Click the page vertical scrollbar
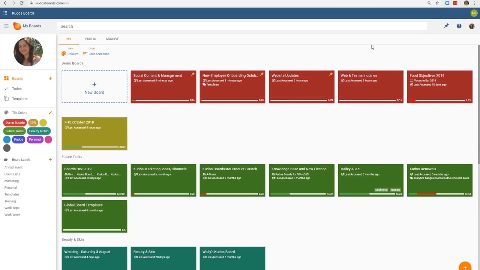The width and height of the screenshot is (480, 270). 478,104
